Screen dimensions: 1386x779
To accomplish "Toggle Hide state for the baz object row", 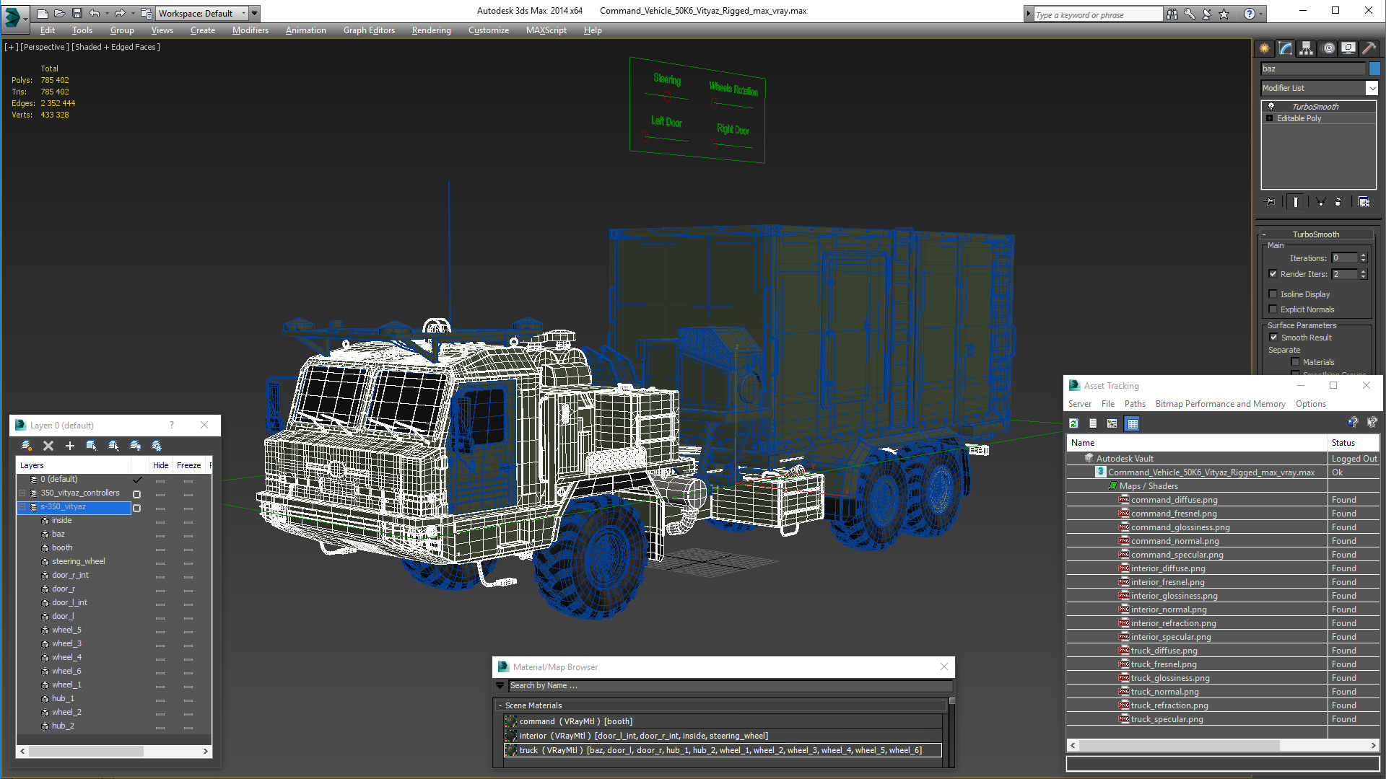I will tap(160, 535).
